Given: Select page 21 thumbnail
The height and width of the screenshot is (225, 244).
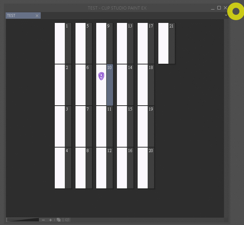Looking at the screenshot, I should (x=163, y=43).
